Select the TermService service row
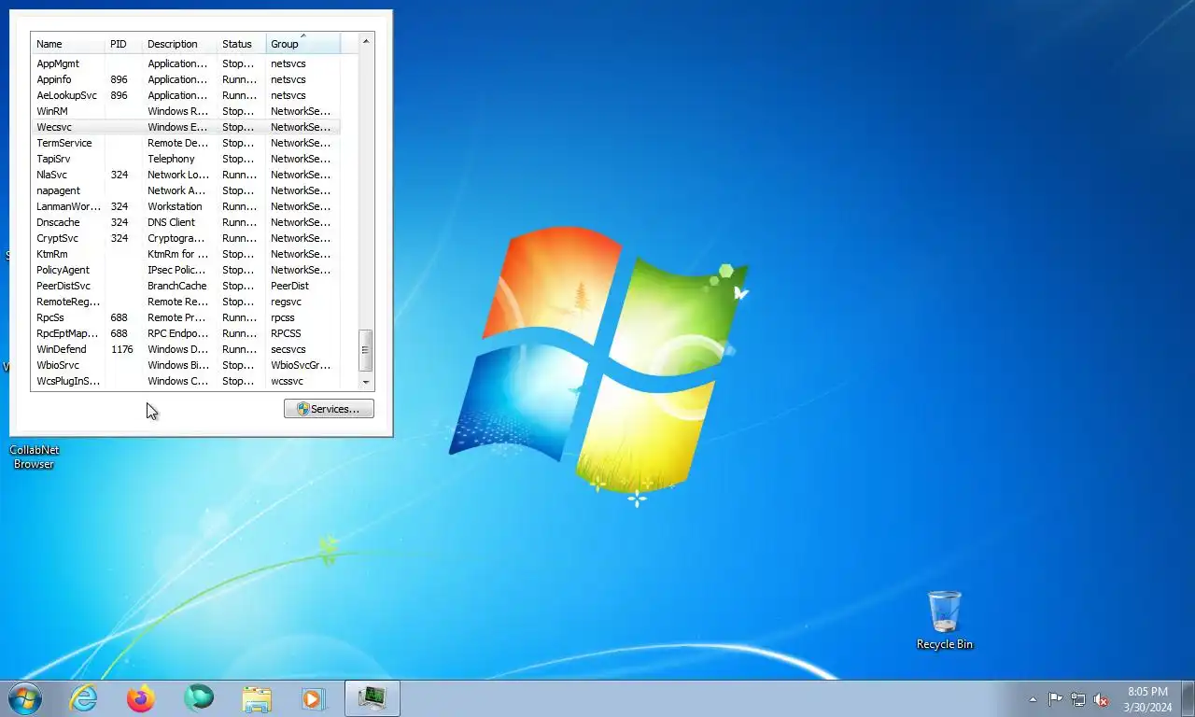 (x=186, y=143)
